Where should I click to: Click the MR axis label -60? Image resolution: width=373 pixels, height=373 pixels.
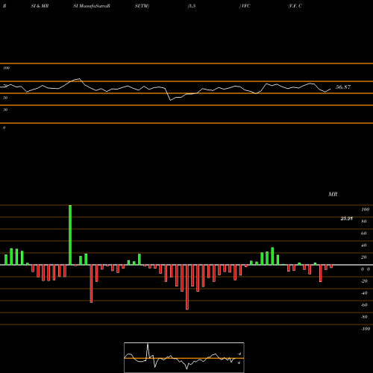[364, 305]
